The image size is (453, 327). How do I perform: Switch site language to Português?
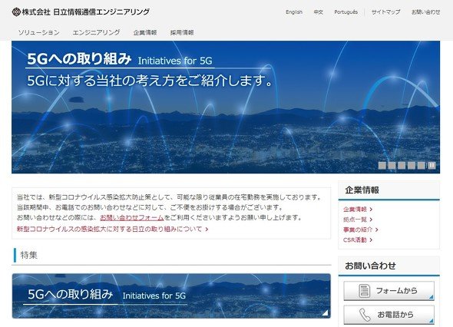(x=346, y=12)
